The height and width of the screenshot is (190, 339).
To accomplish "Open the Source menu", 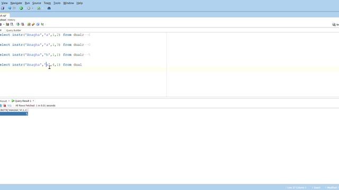I will coord(37,3).
